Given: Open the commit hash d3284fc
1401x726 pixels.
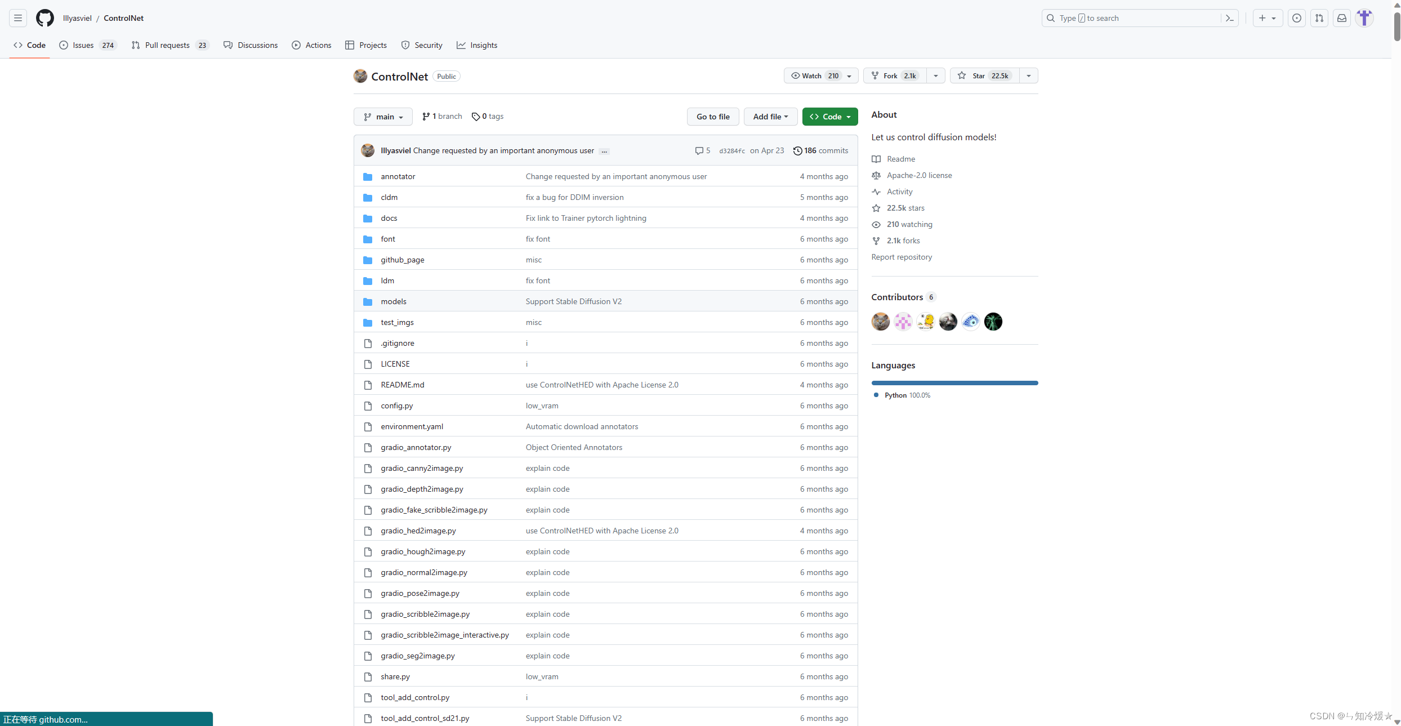Looking at the screenshot, I should (731, 151).
